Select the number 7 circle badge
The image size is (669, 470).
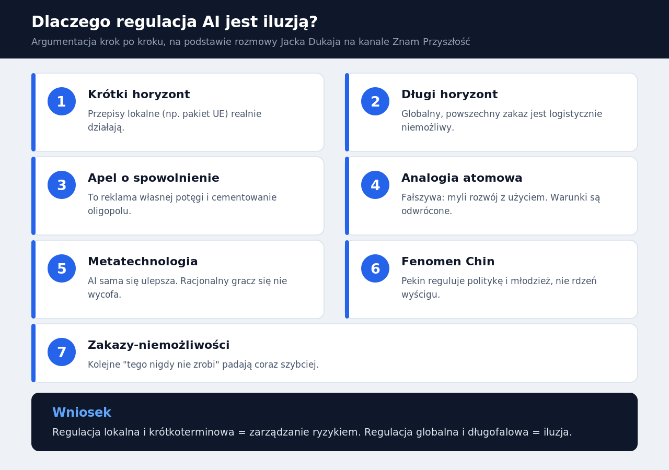(x=62, y=352)
